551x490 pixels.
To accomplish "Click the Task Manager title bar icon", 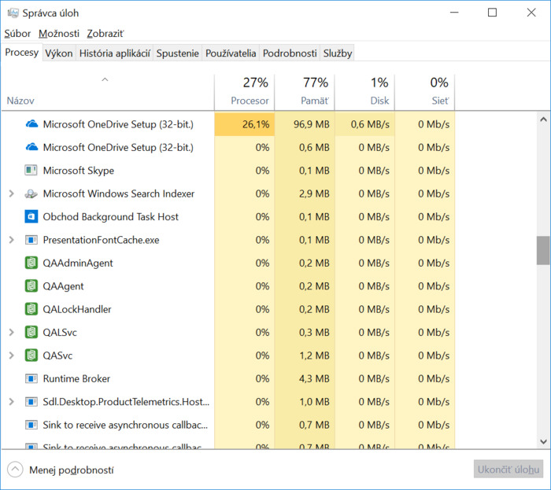I will click(x=13, y=13).
